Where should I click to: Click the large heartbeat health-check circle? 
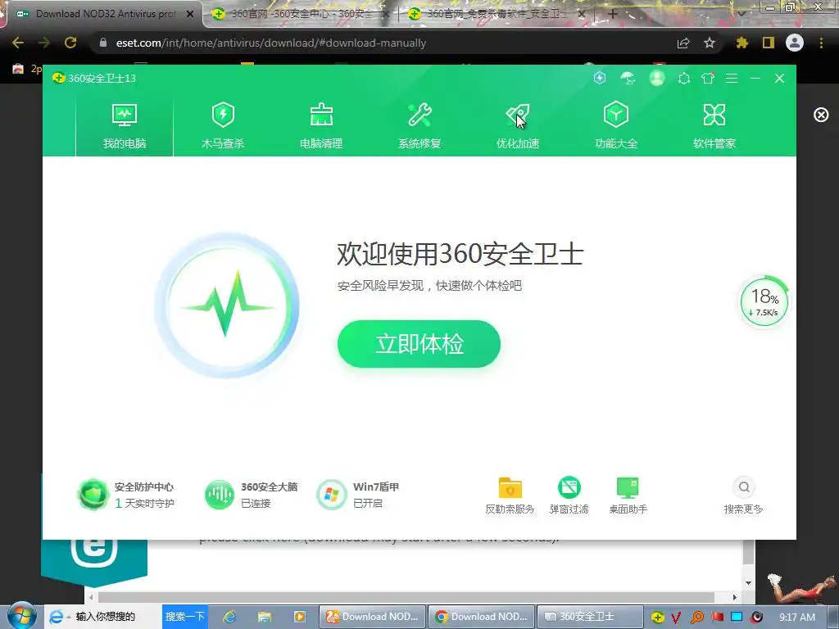point(227,305)
